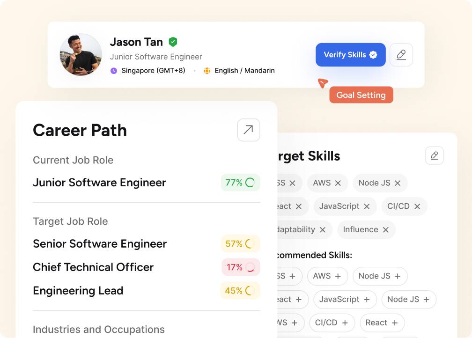Select the Goal Setting label
472x338 pixels.
click(x=361, y=95)
